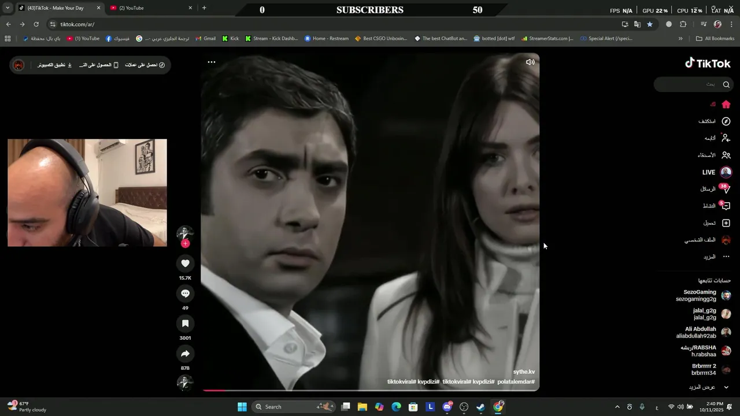Follow the creator via red plus badge
Viewport: 740px width, 416px height.
(x=185, y=244)
